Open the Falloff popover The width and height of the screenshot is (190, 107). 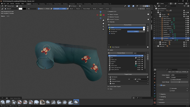pyautogui.click(x=101, y=9)
